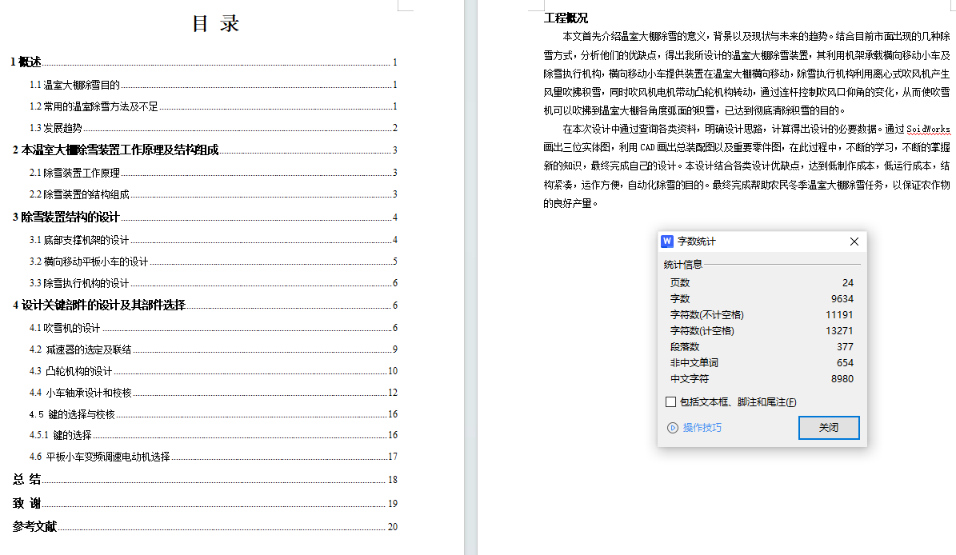The height and width of the screenshot is (555, 956).
Task: Open the 操作技巧 tips link
Action: [702, 428]
